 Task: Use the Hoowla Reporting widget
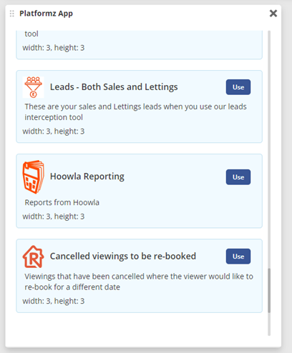(x=238, y=177)
